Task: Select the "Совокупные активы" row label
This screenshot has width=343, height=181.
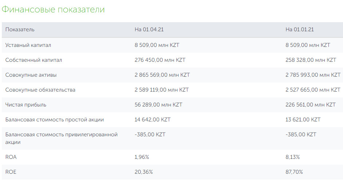Action: pyautogui.click(x=31, y=75)
